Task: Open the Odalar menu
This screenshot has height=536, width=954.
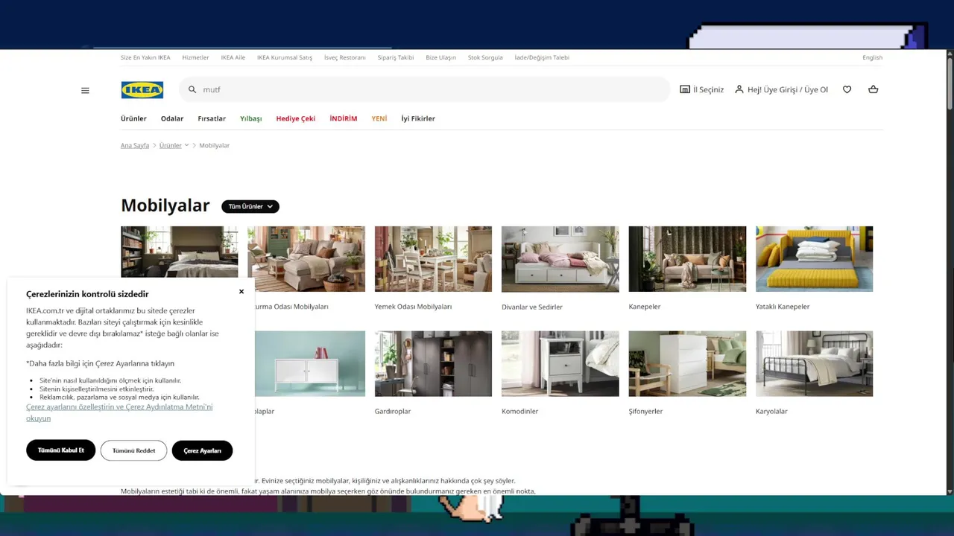Action: 172,118
